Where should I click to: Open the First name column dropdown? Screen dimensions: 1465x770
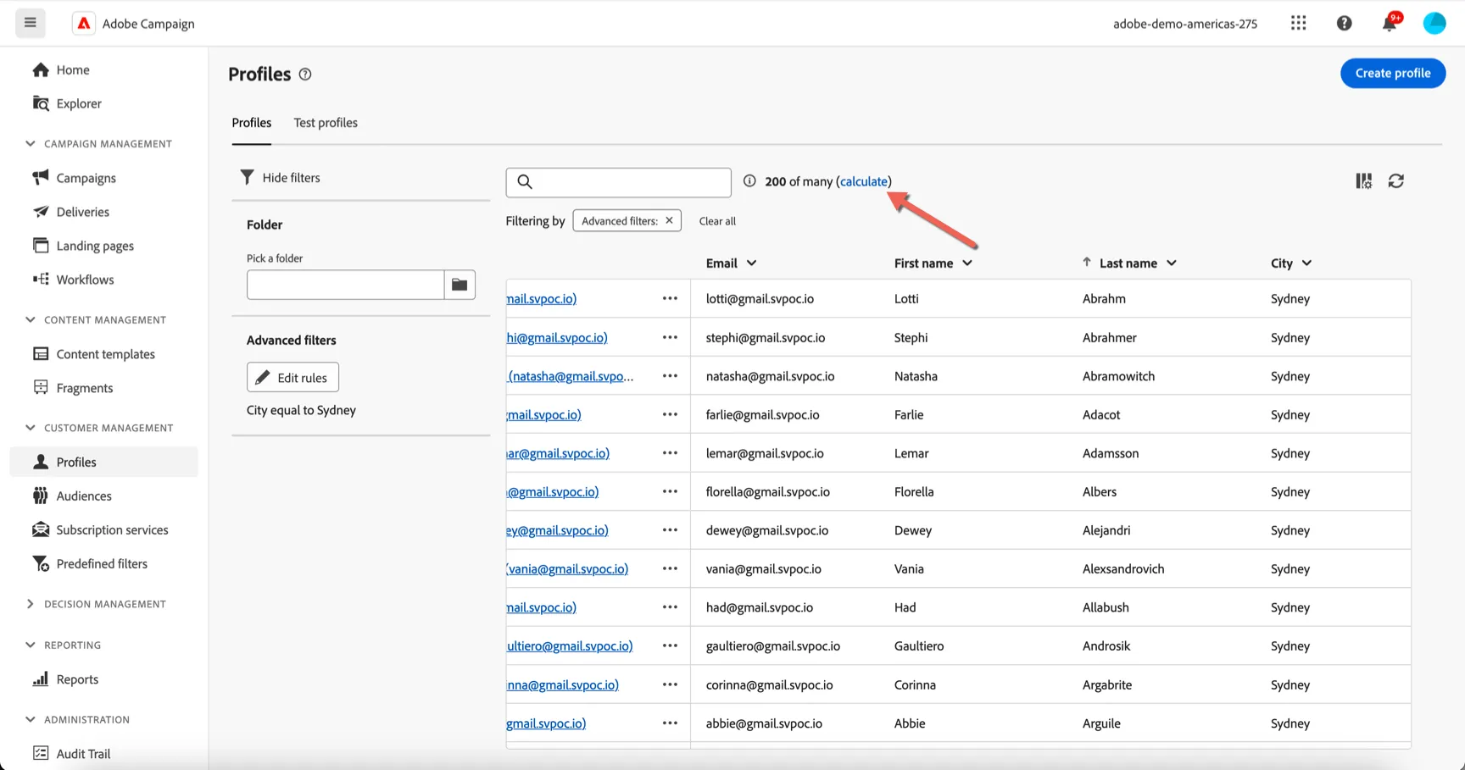tap(967, 263)
